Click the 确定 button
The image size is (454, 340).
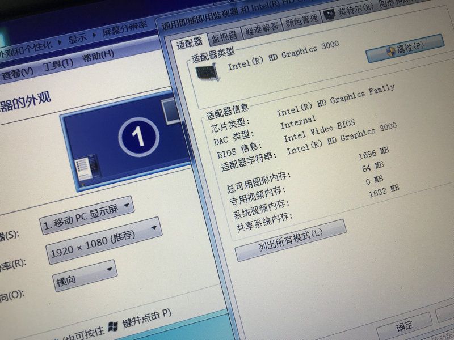(x=405, y=325)
